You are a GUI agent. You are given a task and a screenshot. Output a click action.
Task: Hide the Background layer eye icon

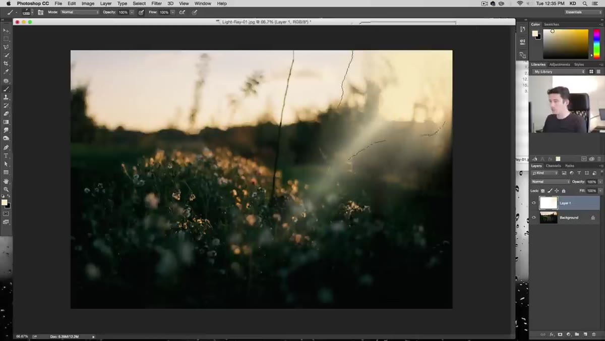(534, 217)
